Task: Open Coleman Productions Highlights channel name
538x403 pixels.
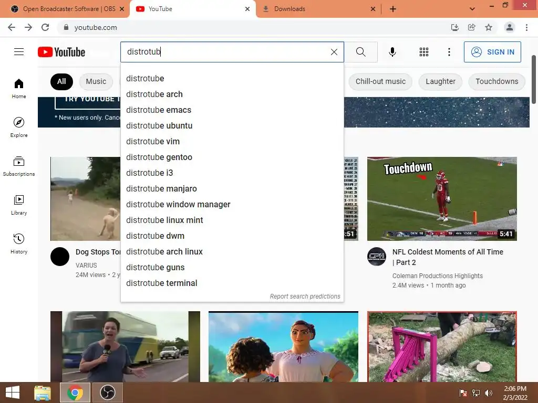Action: [x=438, y=276]
